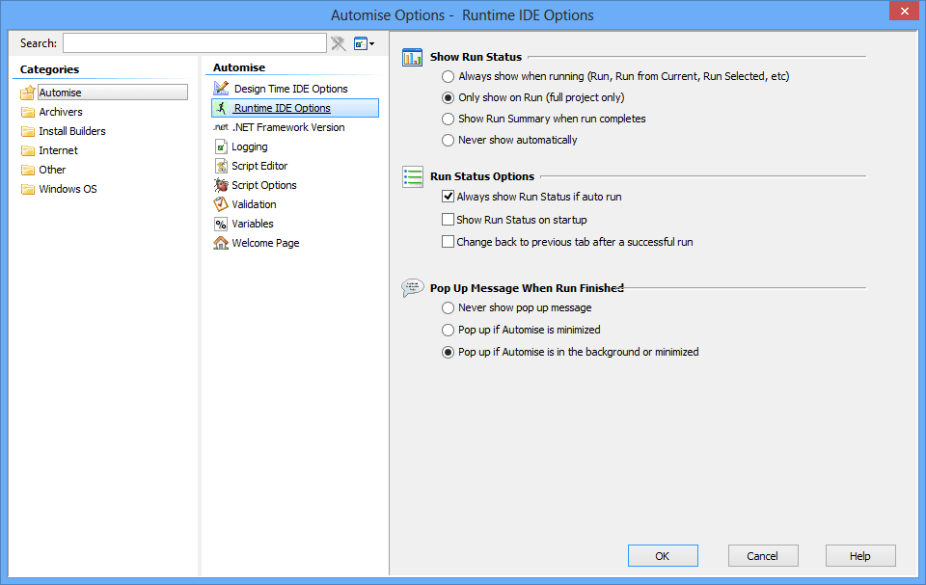Image resolution: width=926 pixels, height=585 pixels.
Task: Click the Validation icon
Action: tap(221, 204)
